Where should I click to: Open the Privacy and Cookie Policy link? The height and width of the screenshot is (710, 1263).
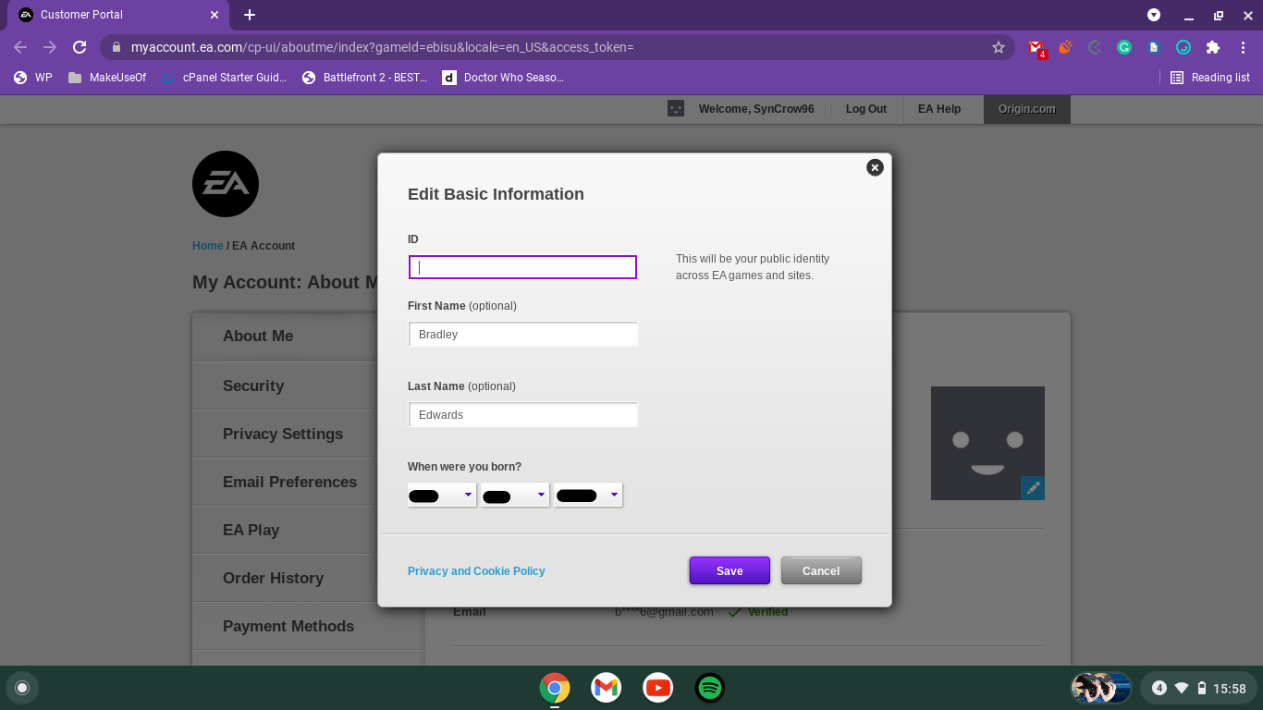[x=476, y=571]
